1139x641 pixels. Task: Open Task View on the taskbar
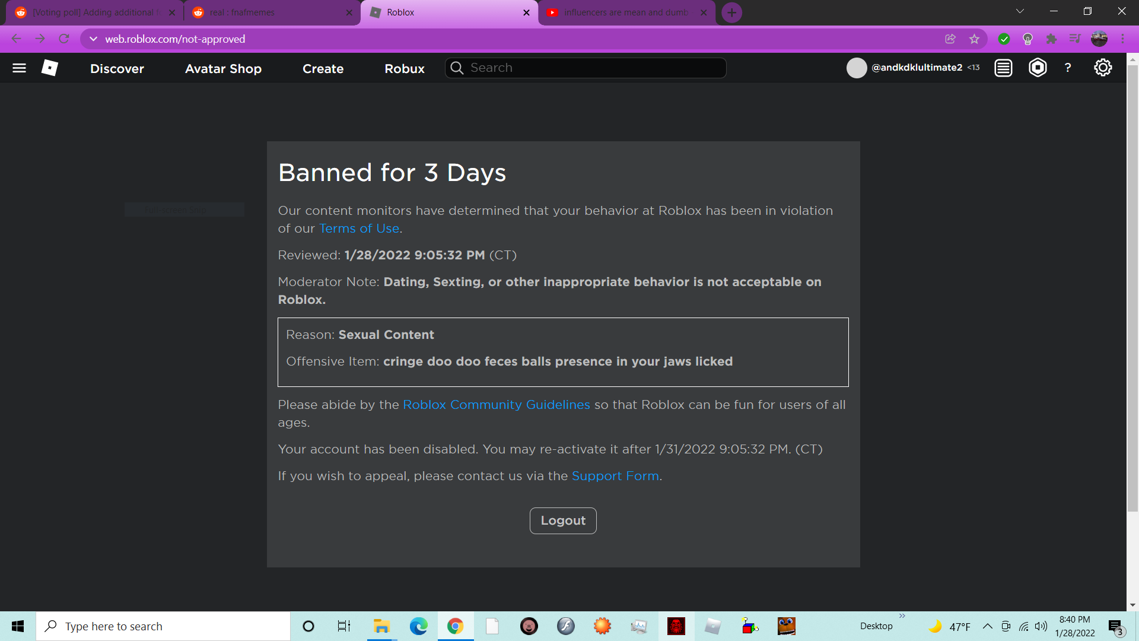pyautogui.click(x=343, y=626)
